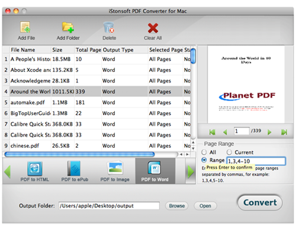Go to next preview page
Screen dimensions: 296x229
(x=269, y=132)
